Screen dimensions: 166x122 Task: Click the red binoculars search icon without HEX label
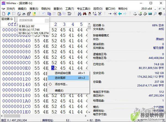point(84,14)
